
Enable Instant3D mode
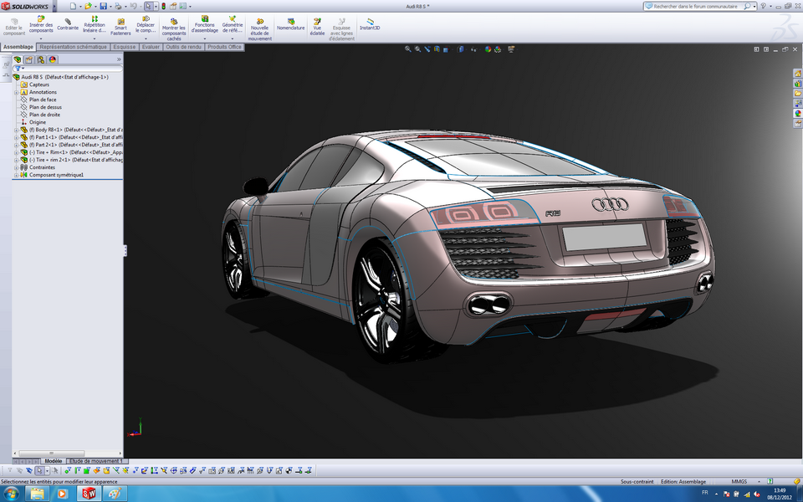click(368, 23)
